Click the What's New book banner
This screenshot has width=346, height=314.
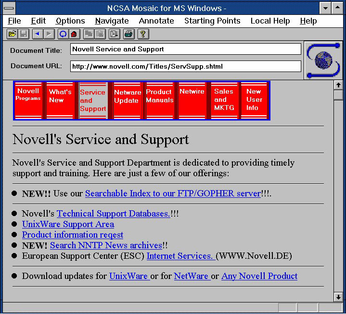pos(60,100)
